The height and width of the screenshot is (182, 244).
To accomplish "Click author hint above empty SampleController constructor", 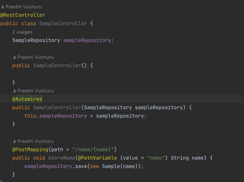I will (33, 57).
